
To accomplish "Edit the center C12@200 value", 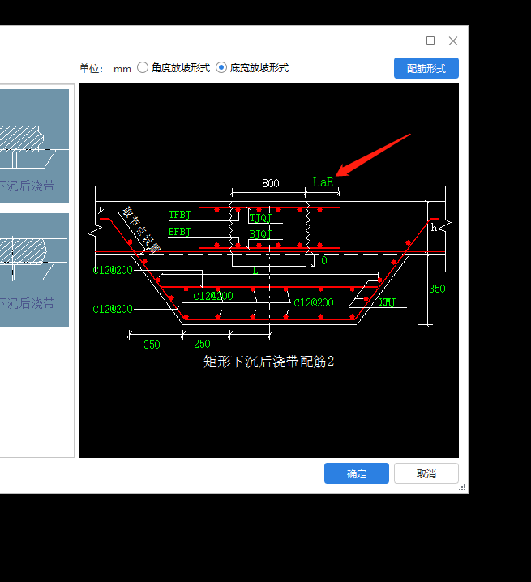I will coord(213,296).
